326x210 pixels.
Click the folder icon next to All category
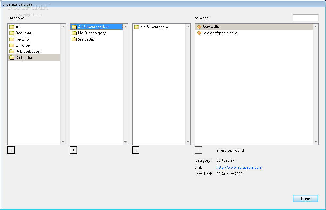12,27
